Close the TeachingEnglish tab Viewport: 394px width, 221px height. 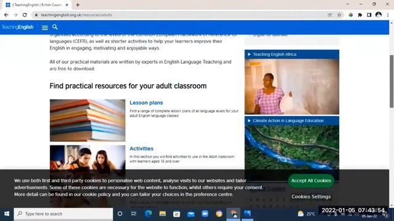point(67,5)
